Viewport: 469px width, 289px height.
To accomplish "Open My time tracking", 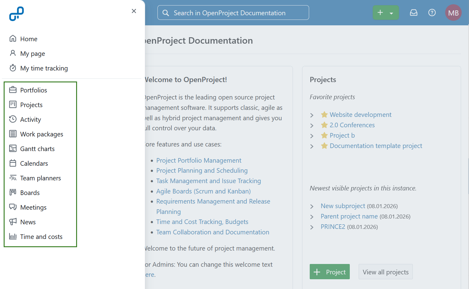I will click(x=44, y=68).
